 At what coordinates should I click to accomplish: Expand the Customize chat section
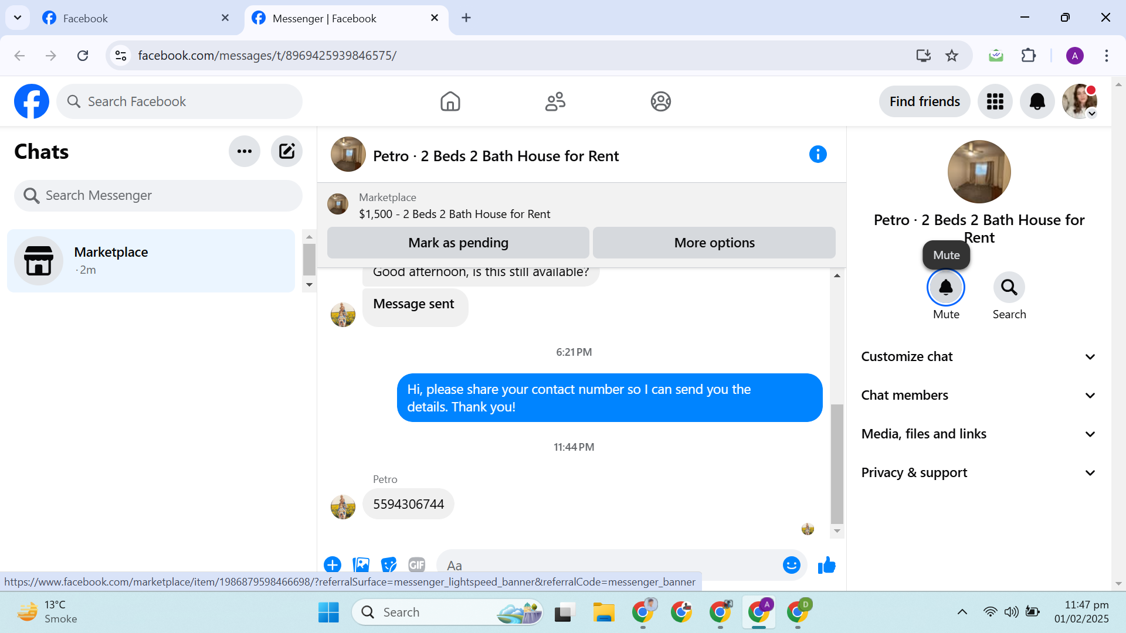tap(978, 356)
